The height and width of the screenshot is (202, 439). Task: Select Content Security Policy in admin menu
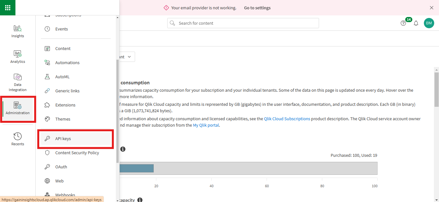pyautogui.click(x=77, y=153)
